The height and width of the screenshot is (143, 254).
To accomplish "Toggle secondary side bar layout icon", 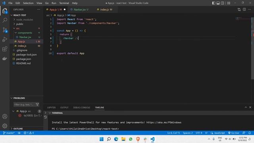I will (223, 3).
